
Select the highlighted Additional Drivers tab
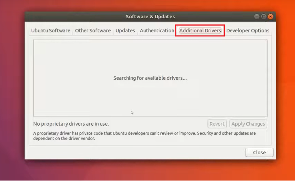point(200,30)
